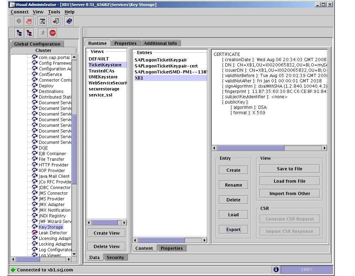
Task: Click the Export entry button
Action: pyautogui.click(x=233, y=229)
